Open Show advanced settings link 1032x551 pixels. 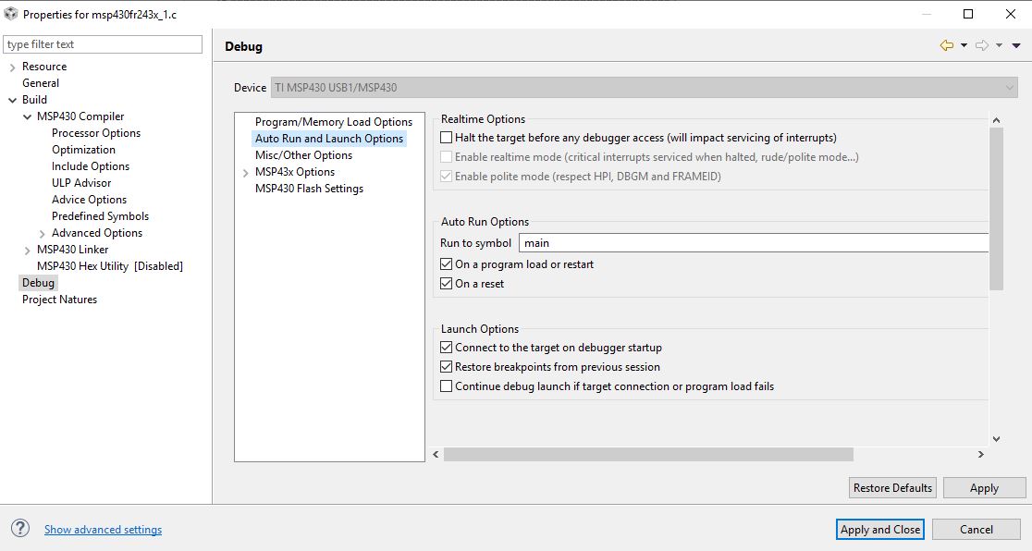click(x=103, y=530)
